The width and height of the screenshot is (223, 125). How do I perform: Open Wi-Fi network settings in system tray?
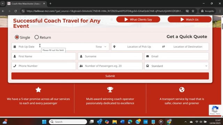point(197,122)
